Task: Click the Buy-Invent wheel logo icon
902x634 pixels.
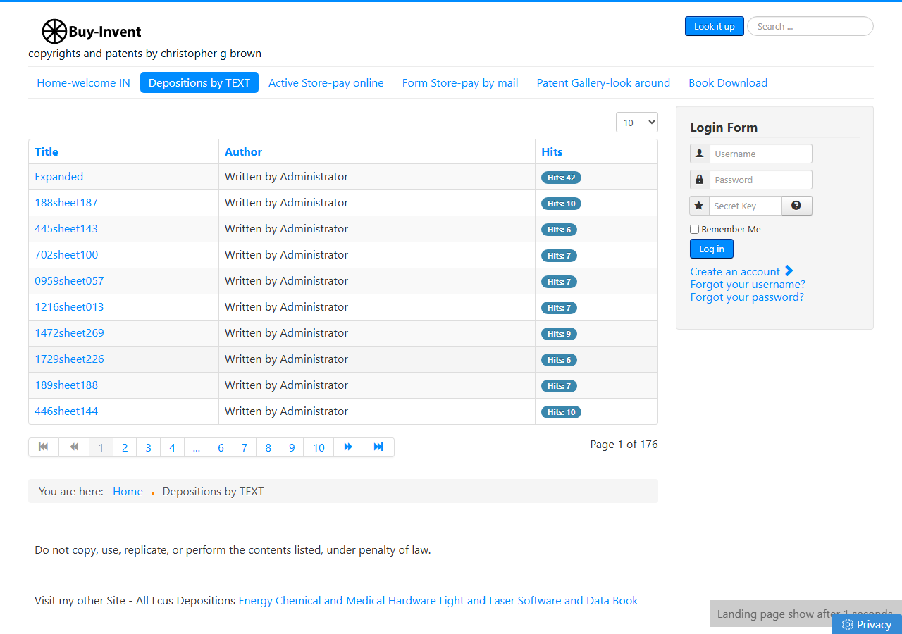Action: click(x=54, y=32)
